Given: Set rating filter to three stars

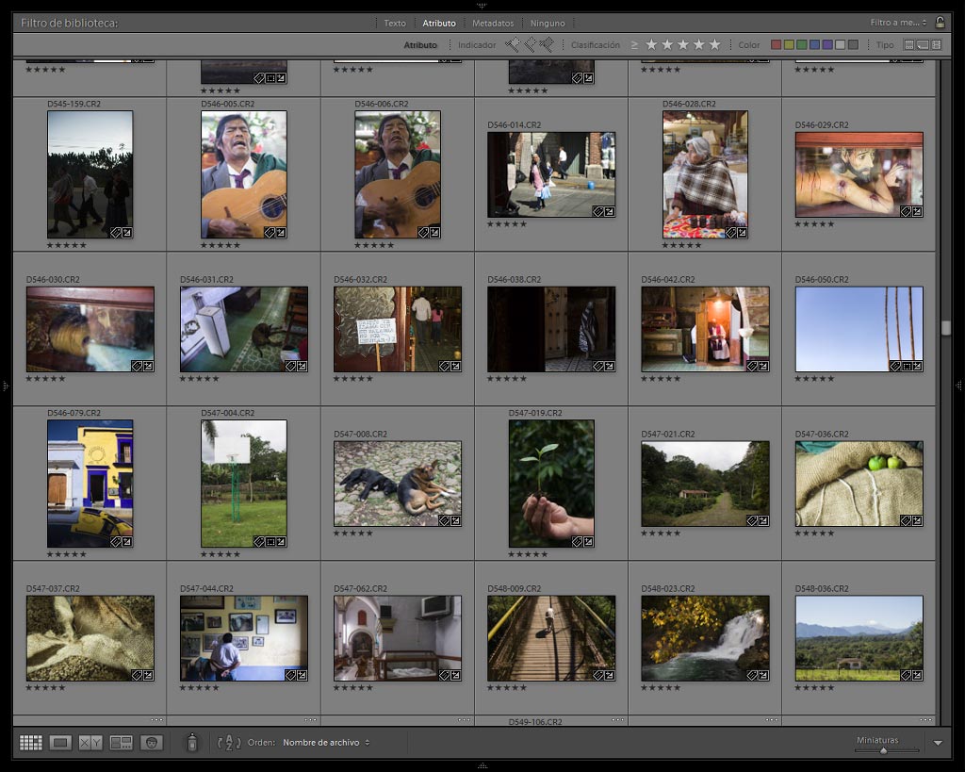Looking at the screenshot, I should pyautogui.click(x=683, y=44).
